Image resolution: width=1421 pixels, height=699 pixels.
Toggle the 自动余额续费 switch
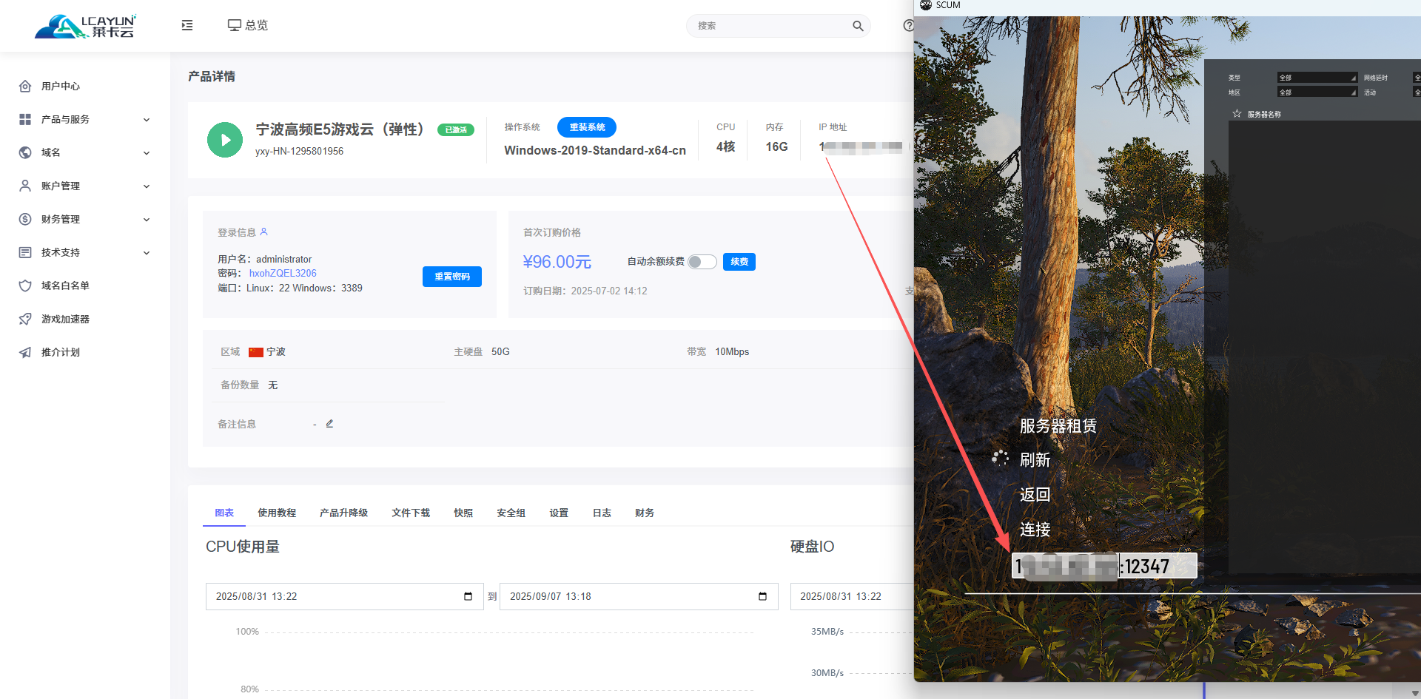point(702,262)
